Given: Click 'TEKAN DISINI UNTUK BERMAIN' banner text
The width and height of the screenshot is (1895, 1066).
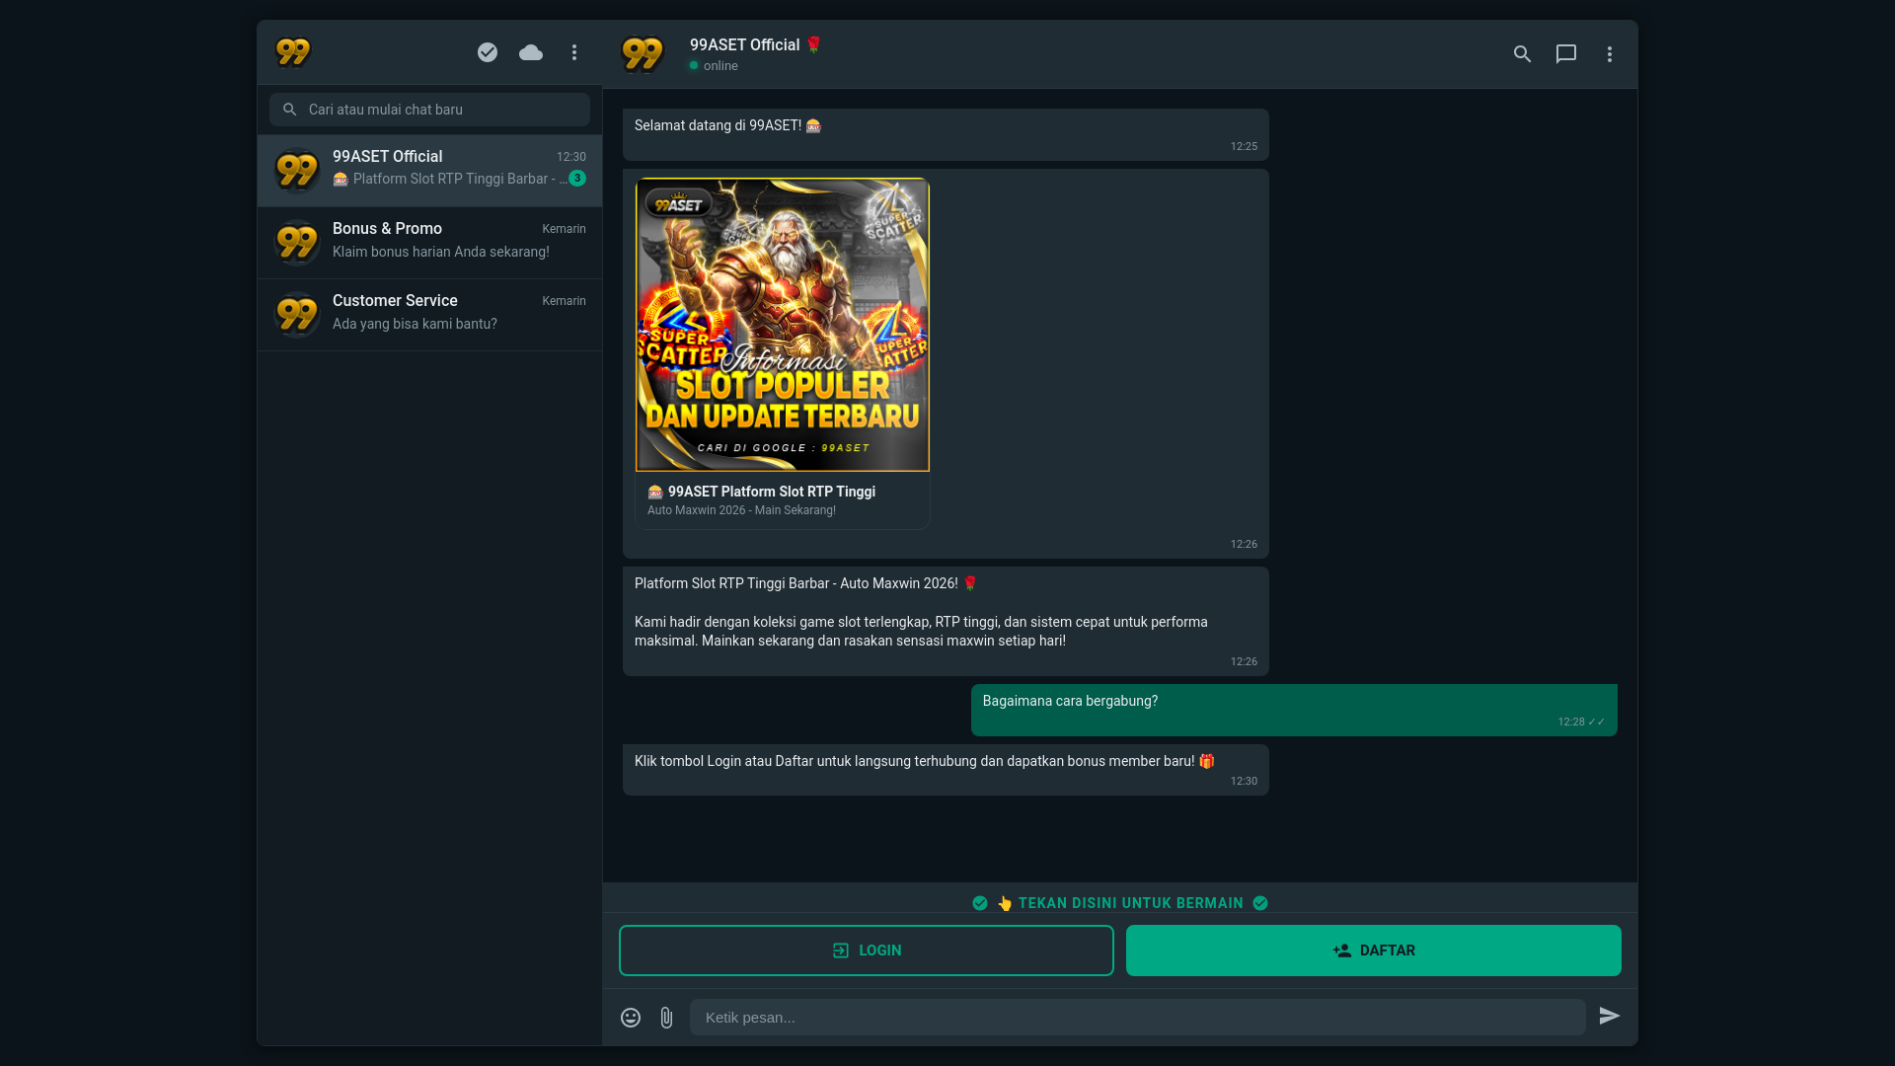Looking at the screenshot, I should click(1131, 903).
